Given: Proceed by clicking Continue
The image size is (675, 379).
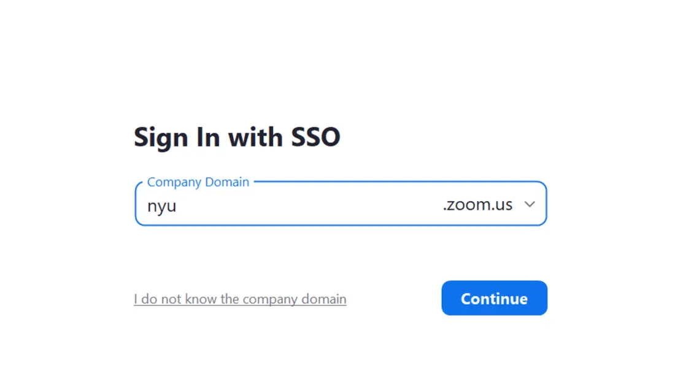Looking at the screenshot, I should tap(494, 298).
